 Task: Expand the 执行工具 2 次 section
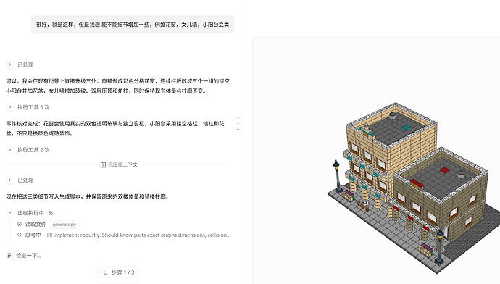coord(10,149)
